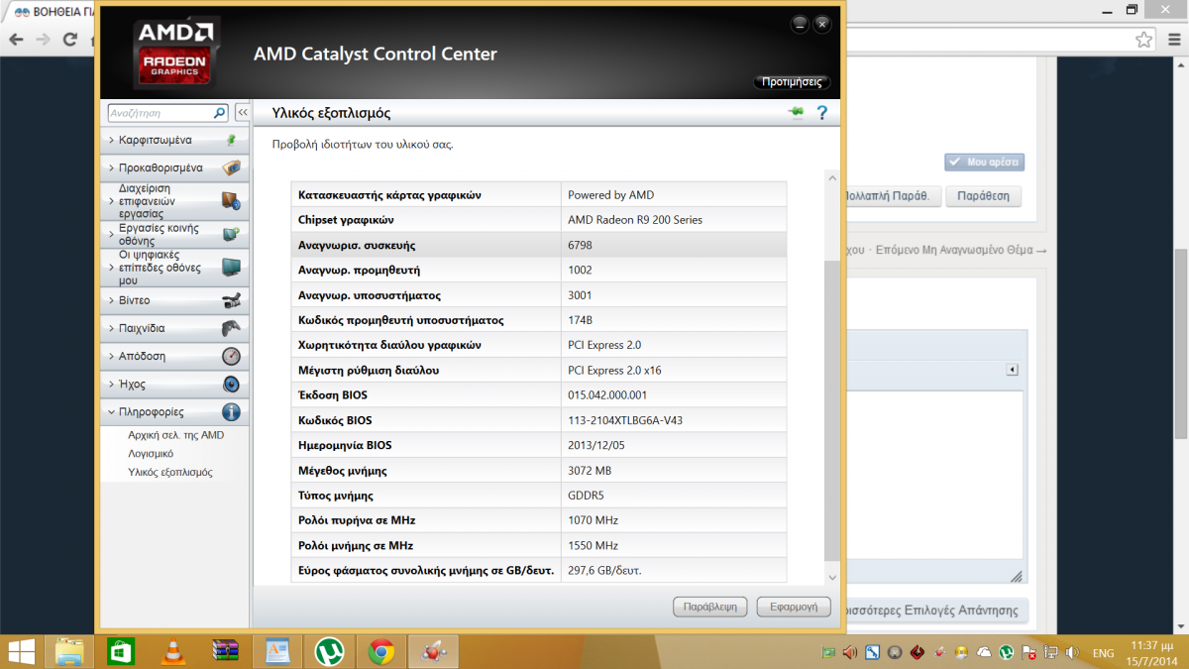Click the memory size 3072 MB

590,470
